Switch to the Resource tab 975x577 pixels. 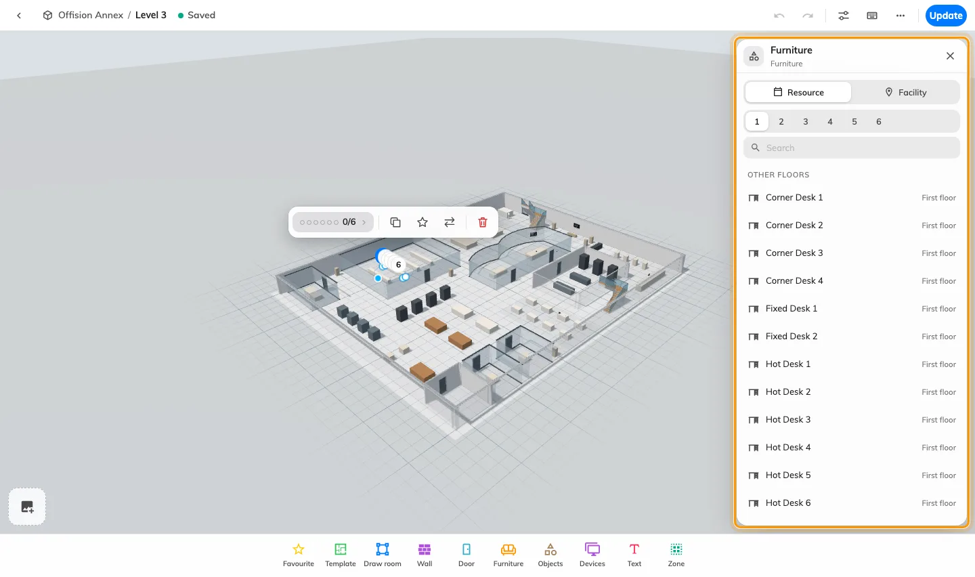coord(798,92)
